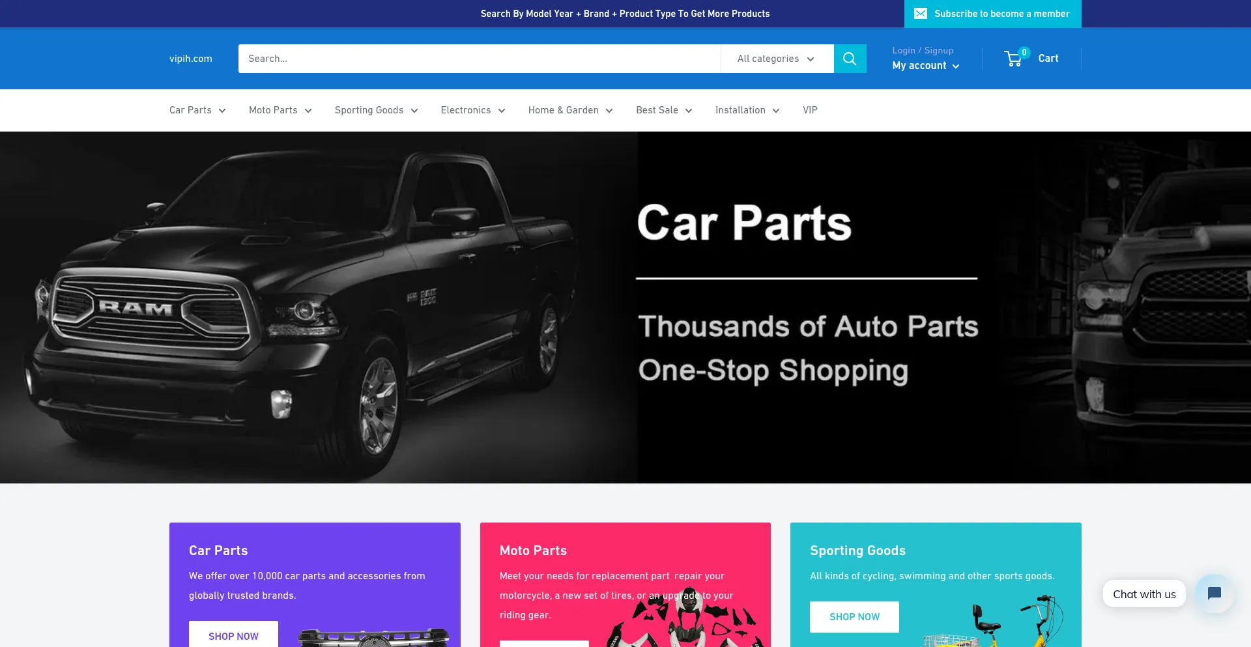Viewport: 1251px width, 647px height.
Task: Focus the Search input field
Action: tap(480, 59)
